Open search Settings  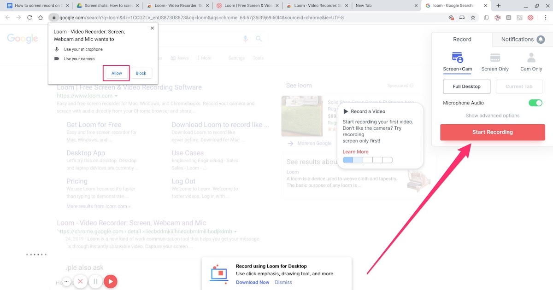[x=236, y=58]
